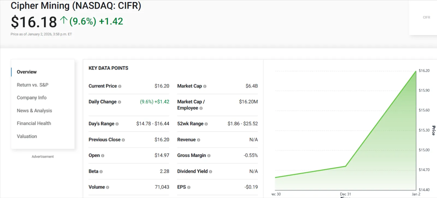Click info icon next to Open

(x=103, y=156)
